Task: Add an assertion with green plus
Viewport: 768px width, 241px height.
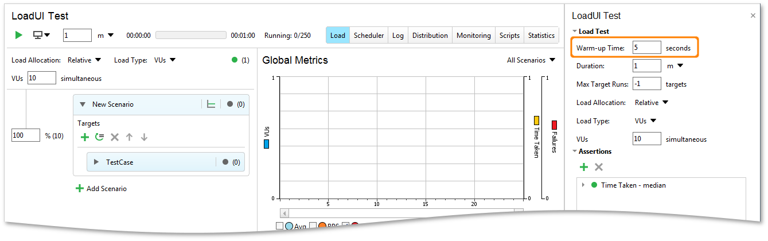Action: [583, 167]
